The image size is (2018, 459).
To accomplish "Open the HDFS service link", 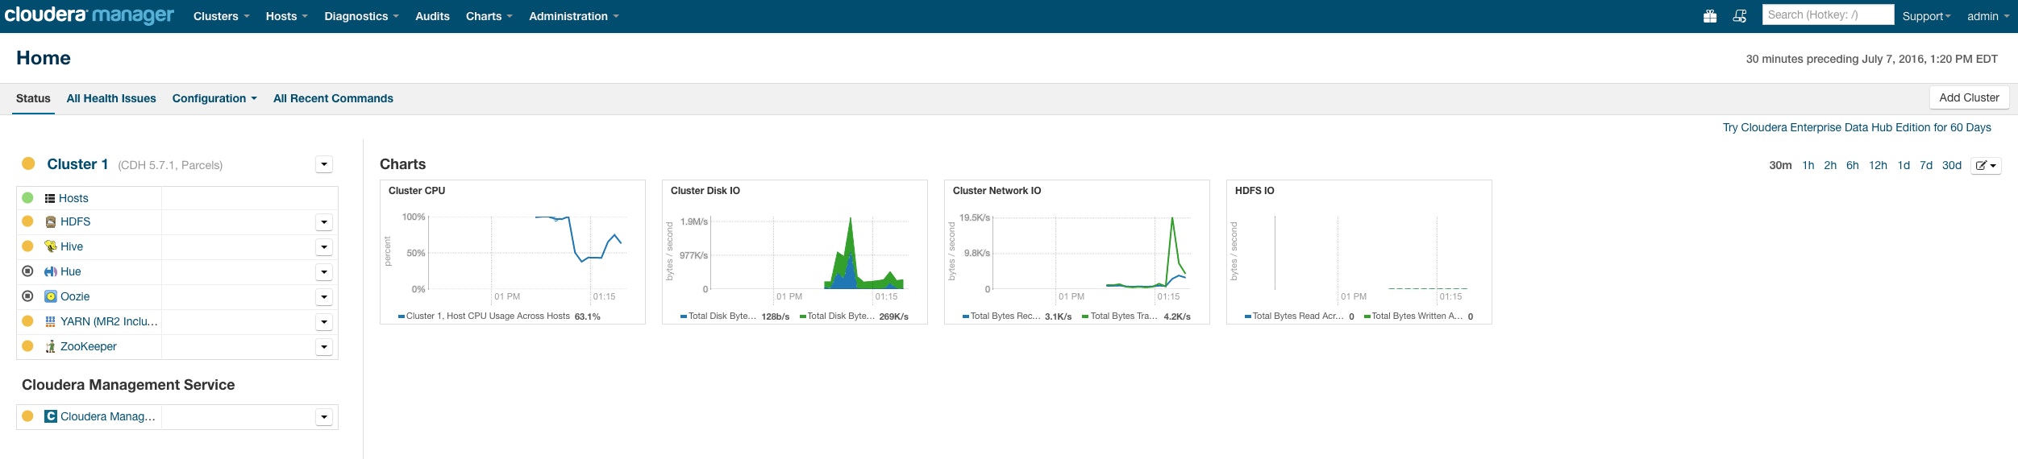I will [x=76, y=221].
